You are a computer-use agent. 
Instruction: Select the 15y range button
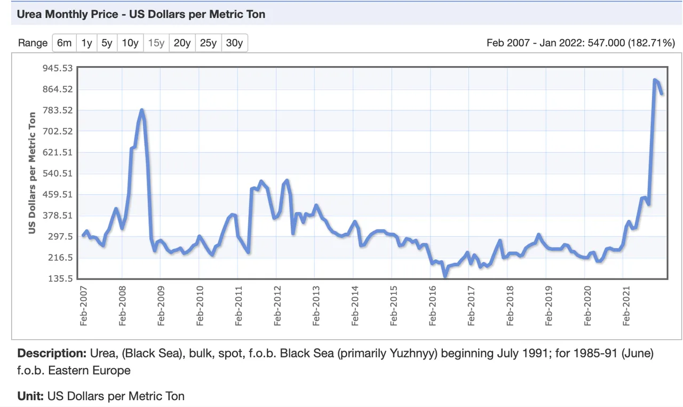[156, 43]
